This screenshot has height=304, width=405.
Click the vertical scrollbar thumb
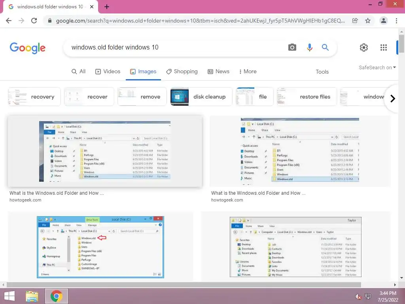pos(401,44)
